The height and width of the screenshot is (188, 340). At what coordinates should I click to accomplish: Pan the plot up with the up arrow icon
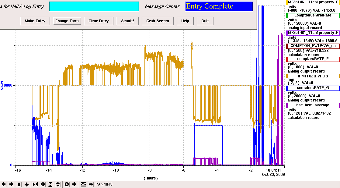coord(19,184)
